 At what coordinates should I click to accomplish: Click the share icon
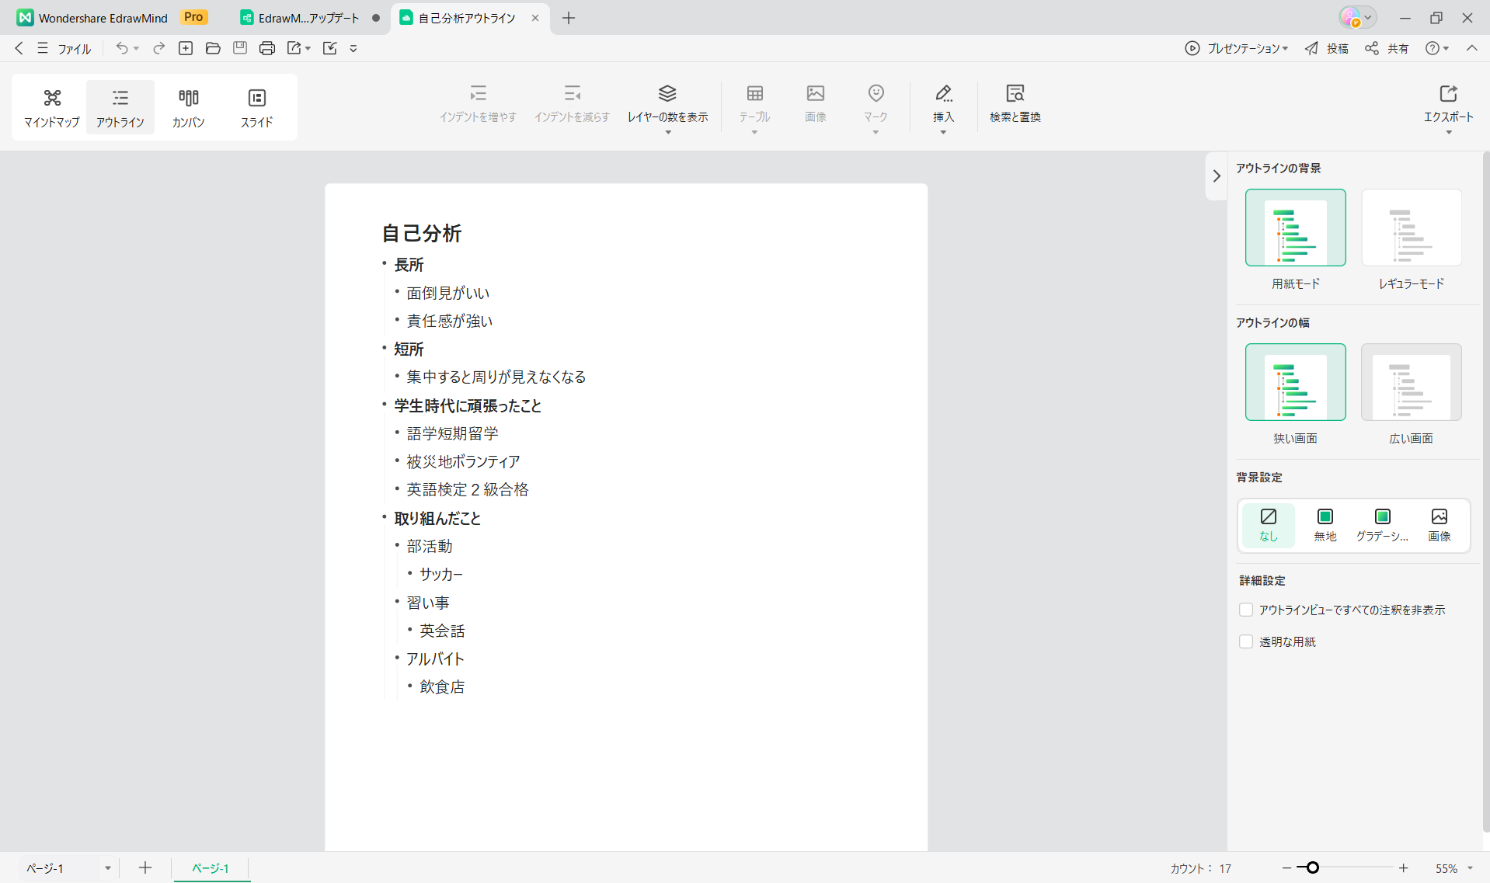tap(1372, 48)
